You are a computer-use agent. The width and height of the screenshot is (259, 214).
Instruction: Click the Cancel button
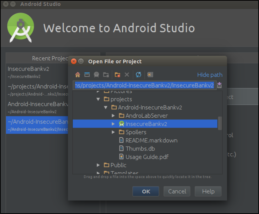click(177, 191)
